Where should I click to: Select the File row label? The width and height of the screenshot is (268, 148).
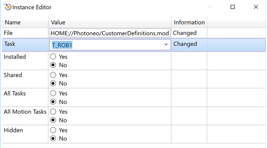[x=8, y=33]
